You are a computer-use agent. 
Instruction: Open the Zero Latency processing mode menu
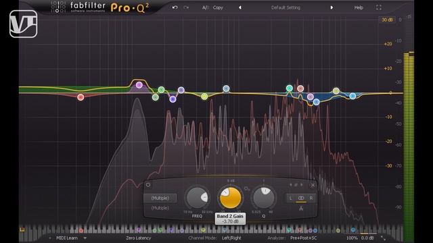point(138,238)
